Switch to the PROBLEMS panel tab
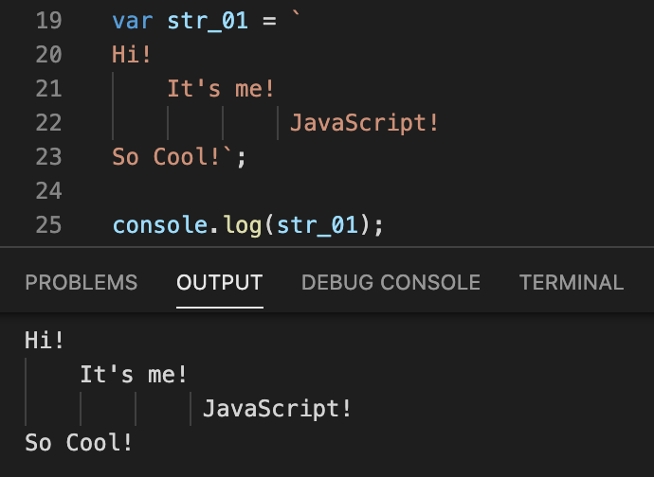Image resolution: width=654 pixels, height=477 pixels. [x=82, y=282]
